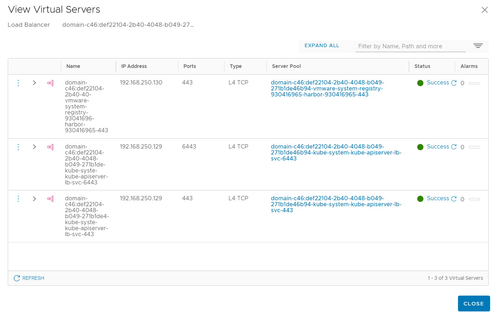Click the kube-apiserver-lb-svc-443 virtual server name
This screenshot has width=495, height=316.
click(x=87, y=216)
